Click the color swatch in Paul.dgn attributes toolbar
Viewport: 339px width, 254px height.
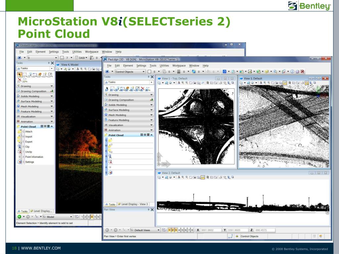[149, 72]
